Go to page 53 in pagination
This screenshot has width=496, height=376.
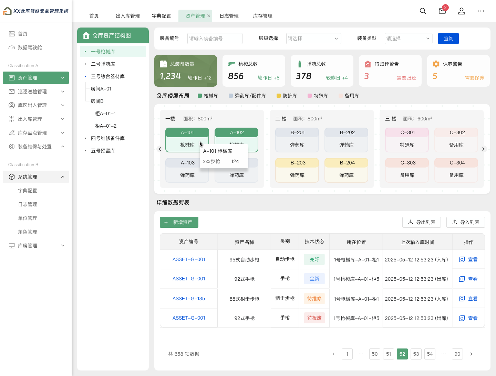point(416,354)
